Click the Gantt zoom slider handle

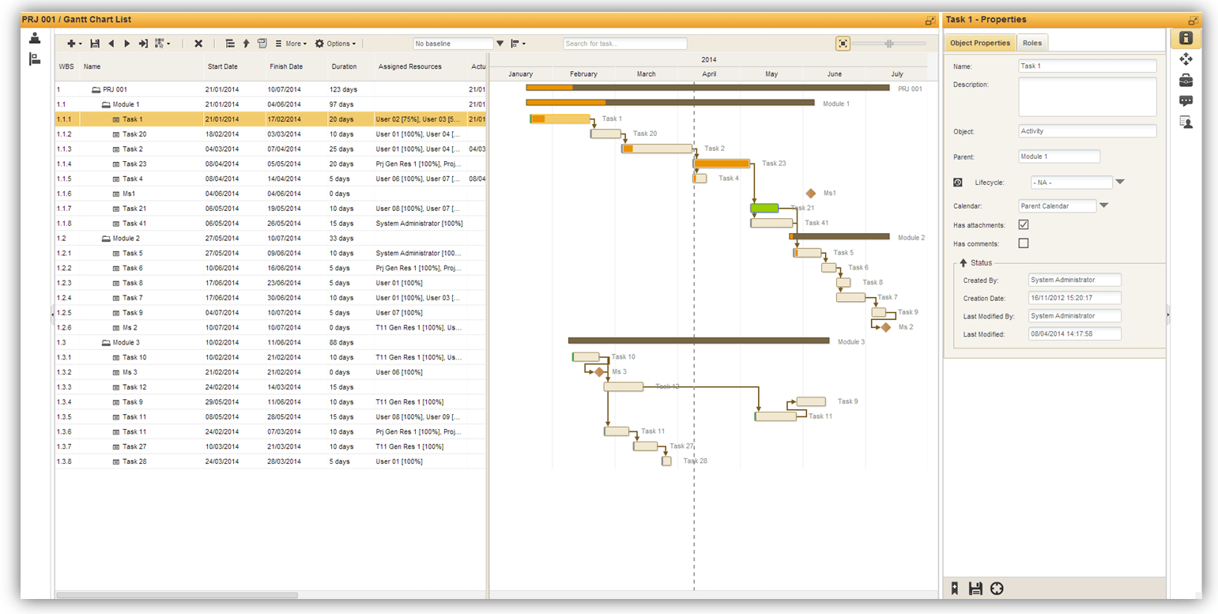pos(890,43)
